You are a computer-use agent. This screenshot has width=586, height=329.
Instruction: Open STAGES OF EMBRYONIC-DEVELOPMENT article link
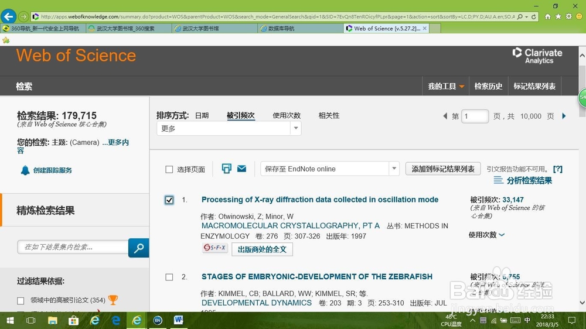[x=317, y=276]
